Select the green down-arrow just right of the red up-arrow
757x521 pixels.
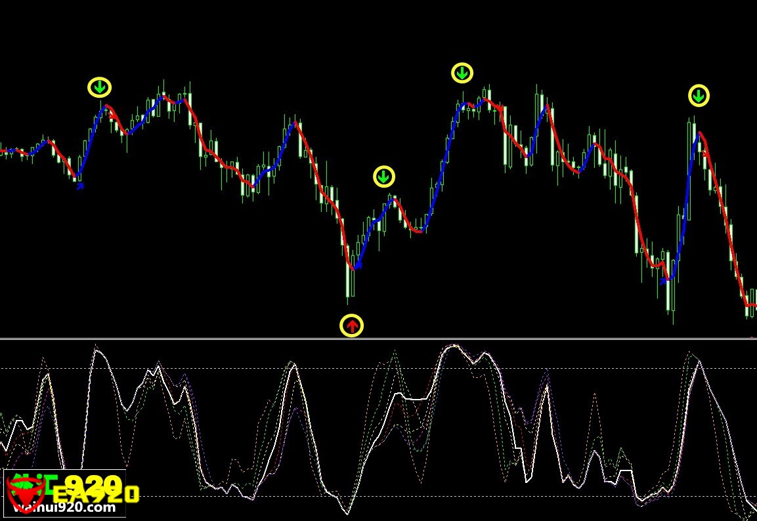point(384,177)
